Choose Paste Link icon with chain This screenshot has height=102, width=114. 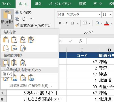point(14,78)
